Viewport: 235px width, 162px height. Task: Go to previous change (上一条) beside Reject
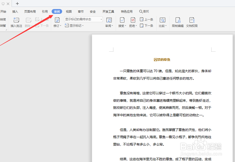pyautogui.click(x=147, y=19)
